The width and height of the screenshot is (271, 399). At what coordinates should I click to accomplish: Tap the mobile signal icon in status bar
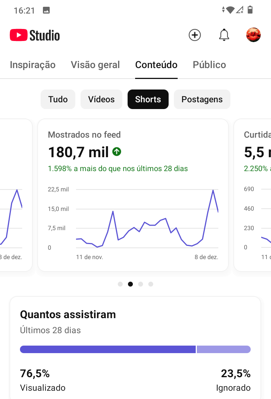[x=239, y=10]
